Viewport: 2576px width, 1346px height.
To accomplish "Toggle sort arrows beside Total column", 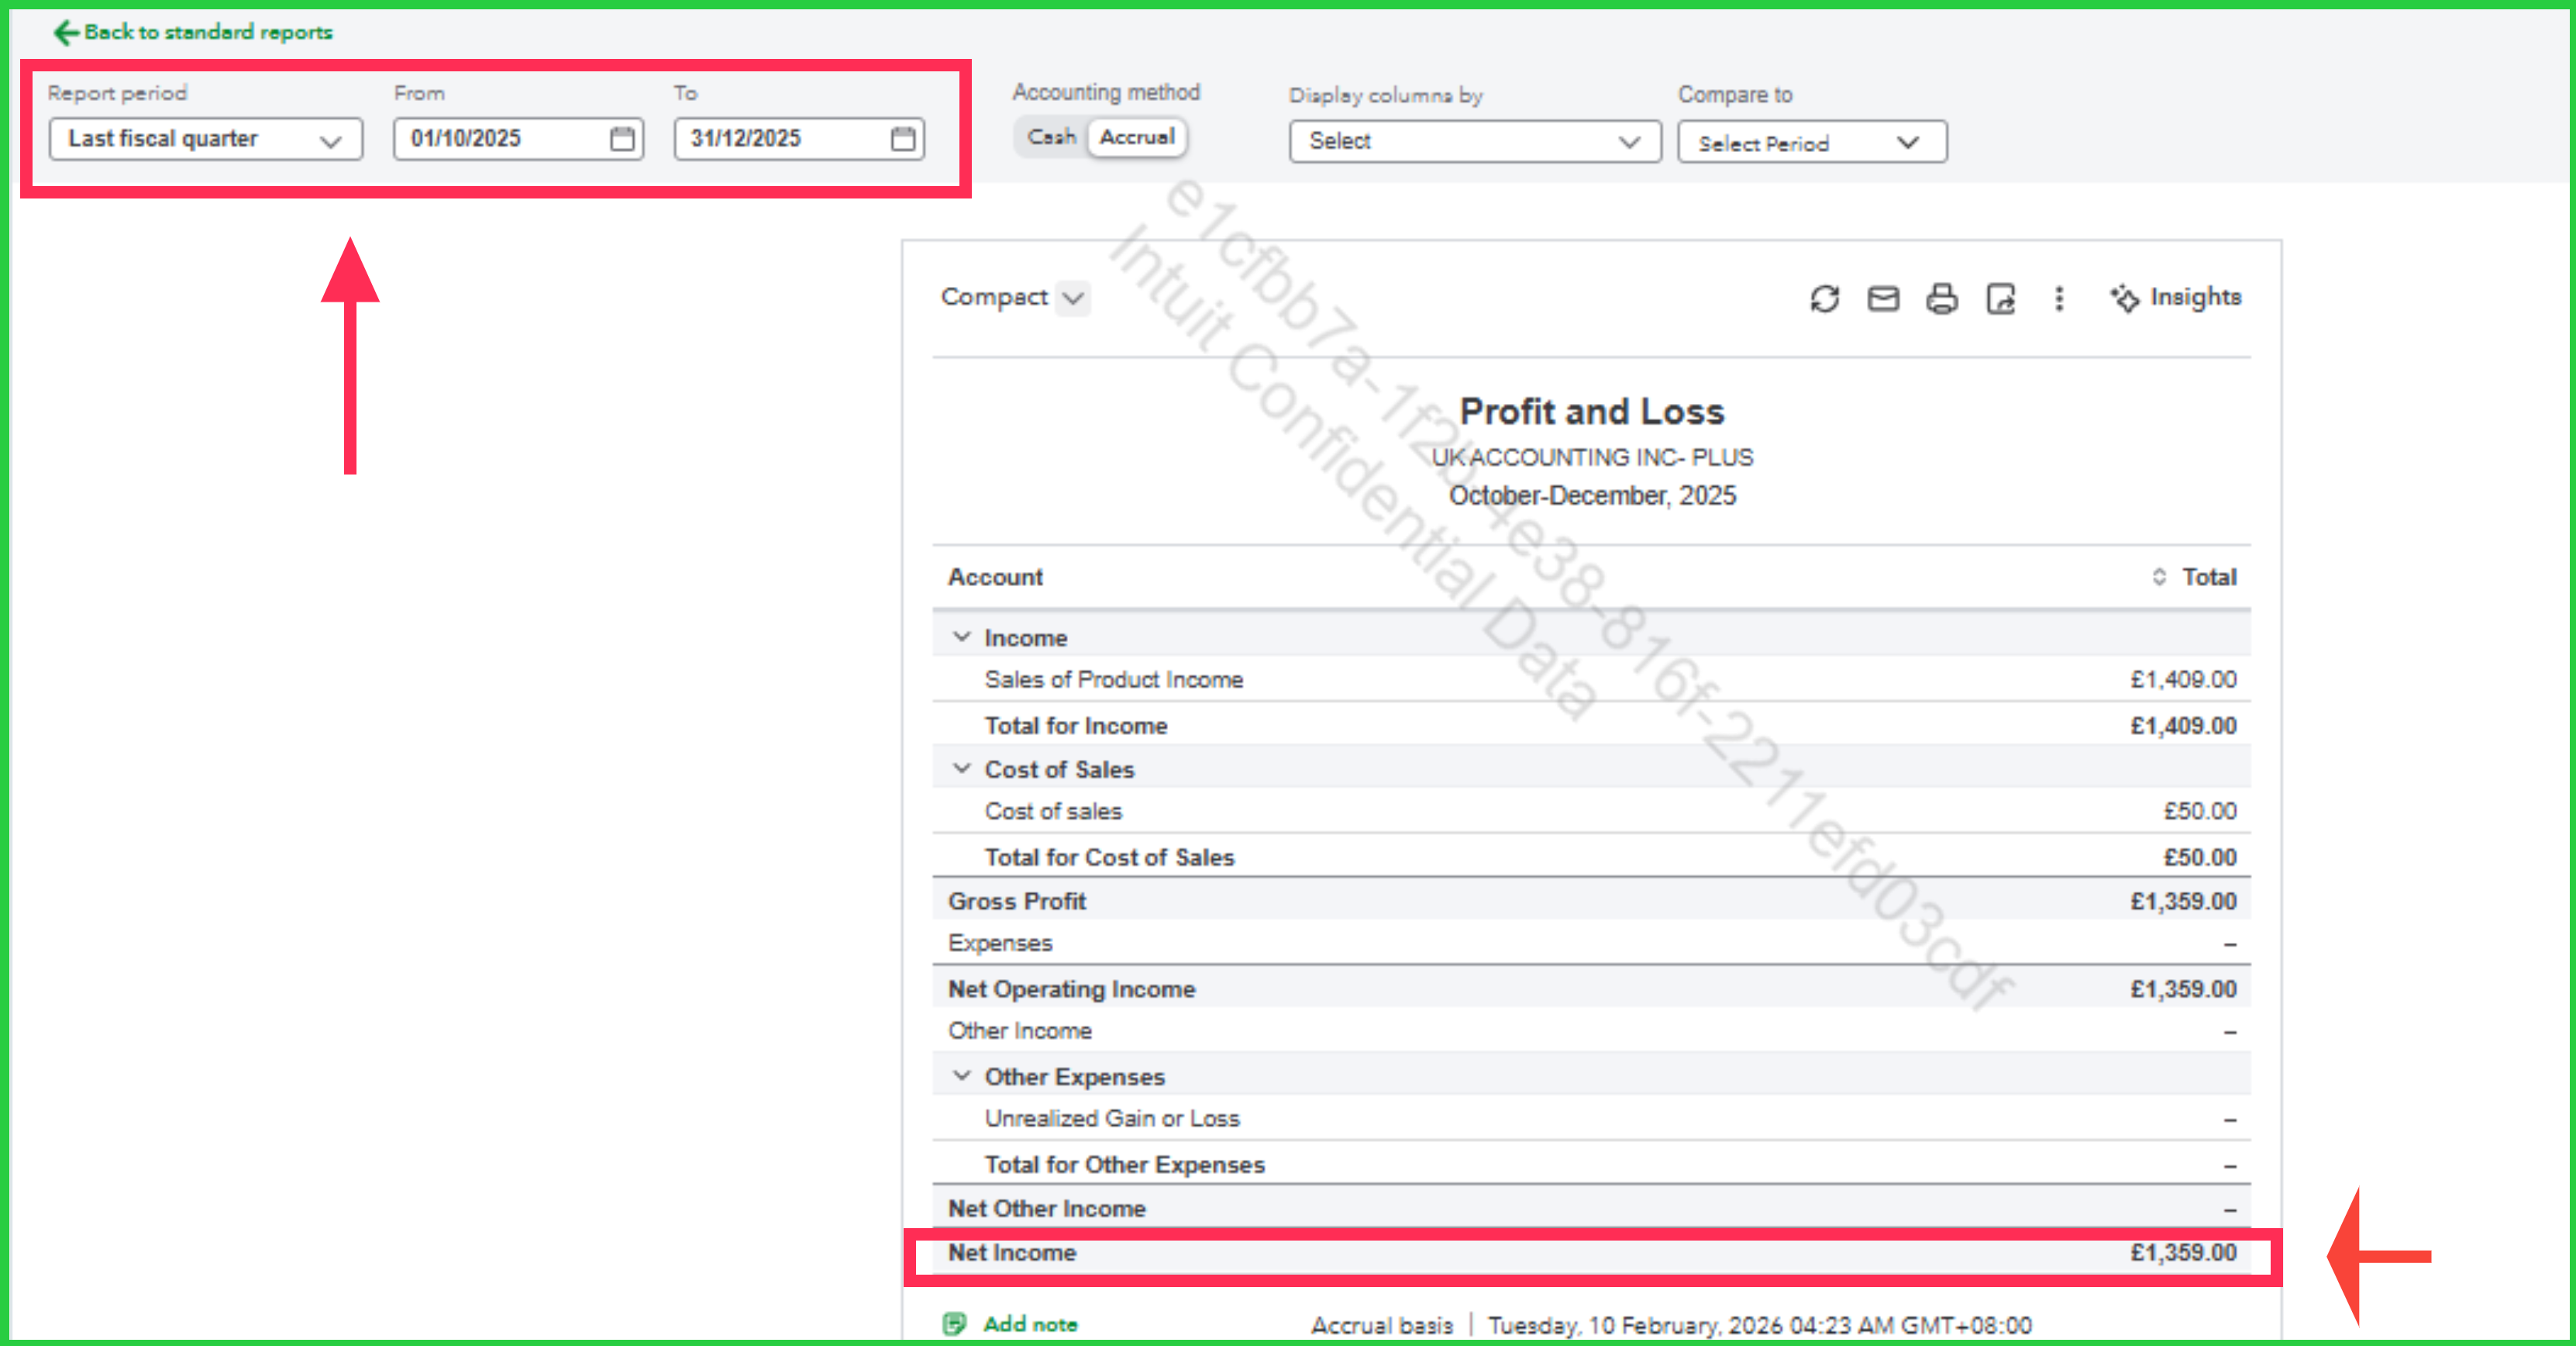I will (x=2159, y=576).
